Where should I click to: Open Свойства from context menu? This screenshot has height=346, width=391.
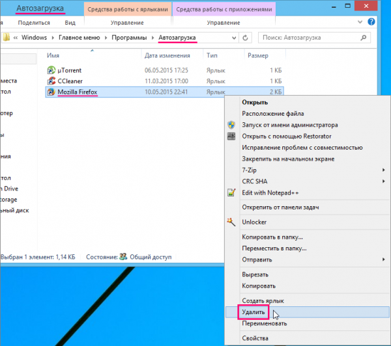(x=255, y=338)
